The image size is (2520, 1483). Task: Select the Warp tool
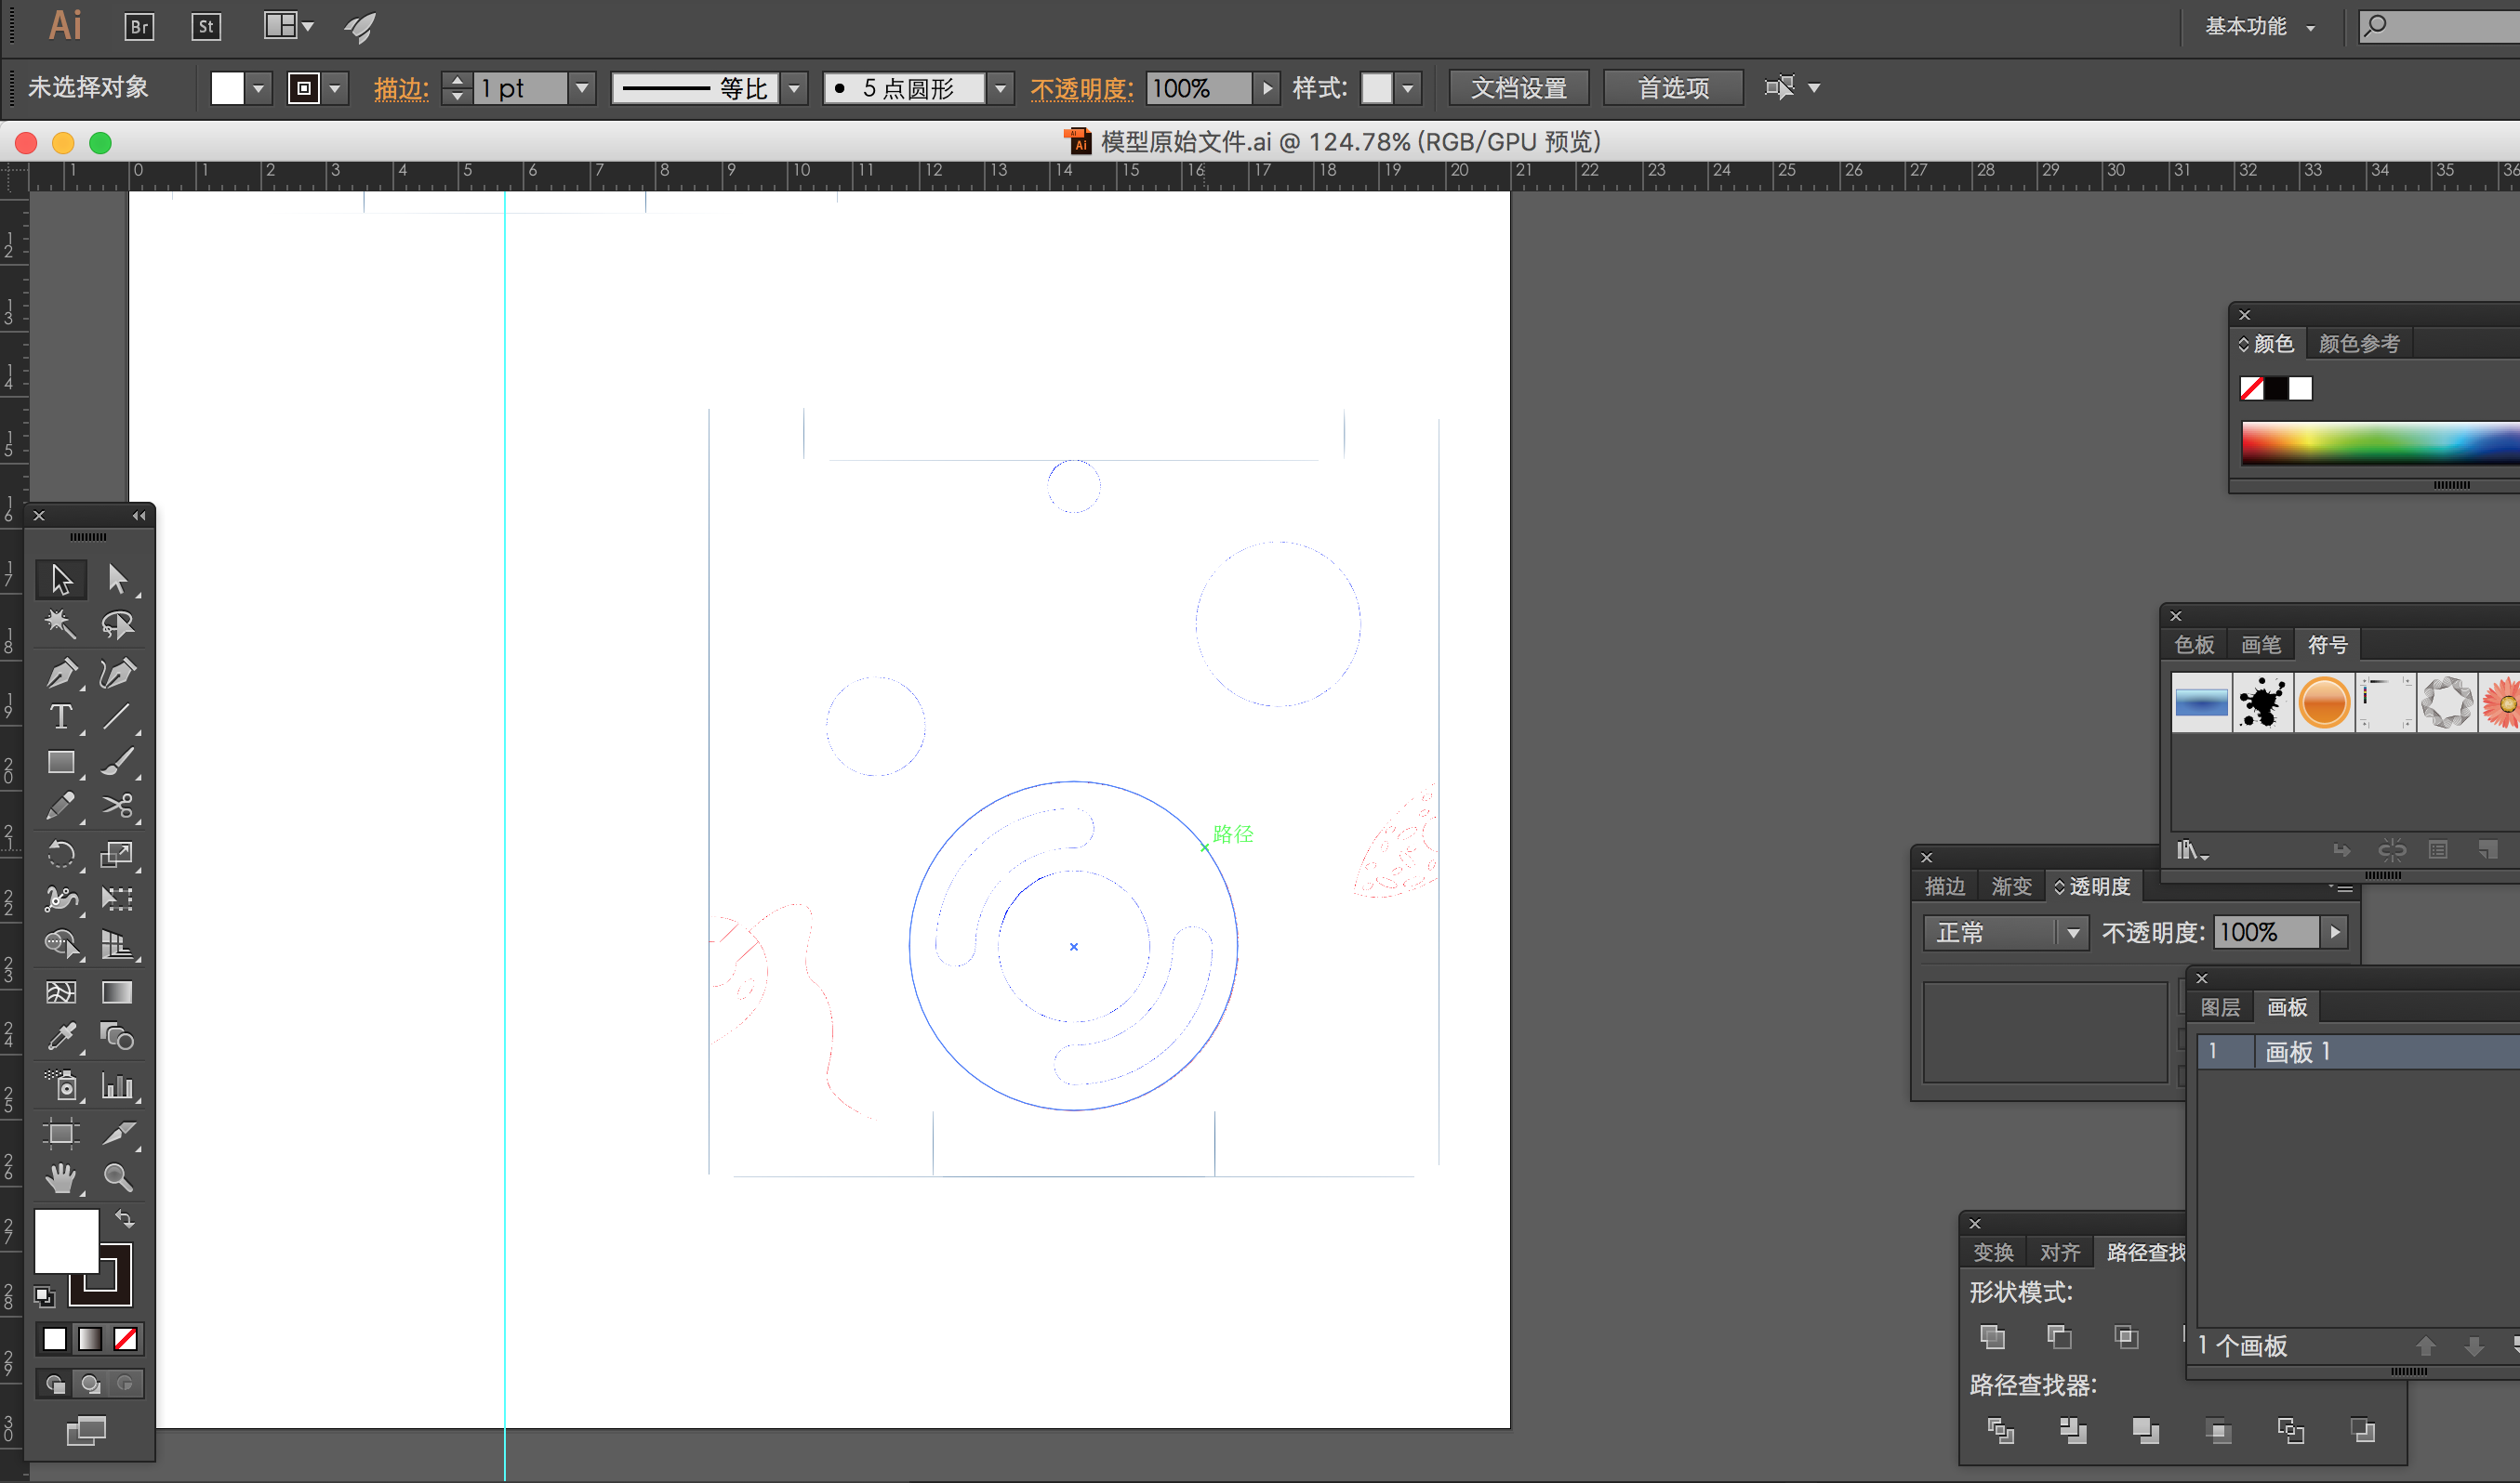point(61,899)
